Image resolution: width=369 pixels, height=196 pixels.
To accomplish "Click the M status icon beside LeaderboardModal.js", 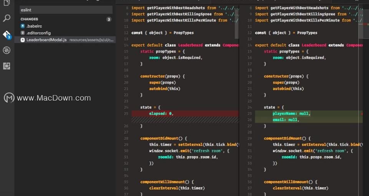I will click(23, 40).
